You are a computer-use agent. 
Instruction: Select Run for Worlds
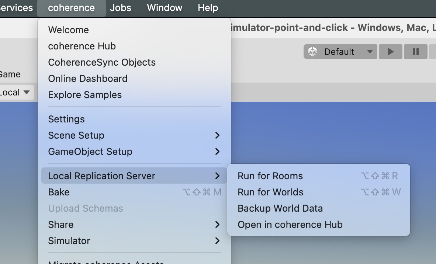pyautogui.click(x=271, y=192)
